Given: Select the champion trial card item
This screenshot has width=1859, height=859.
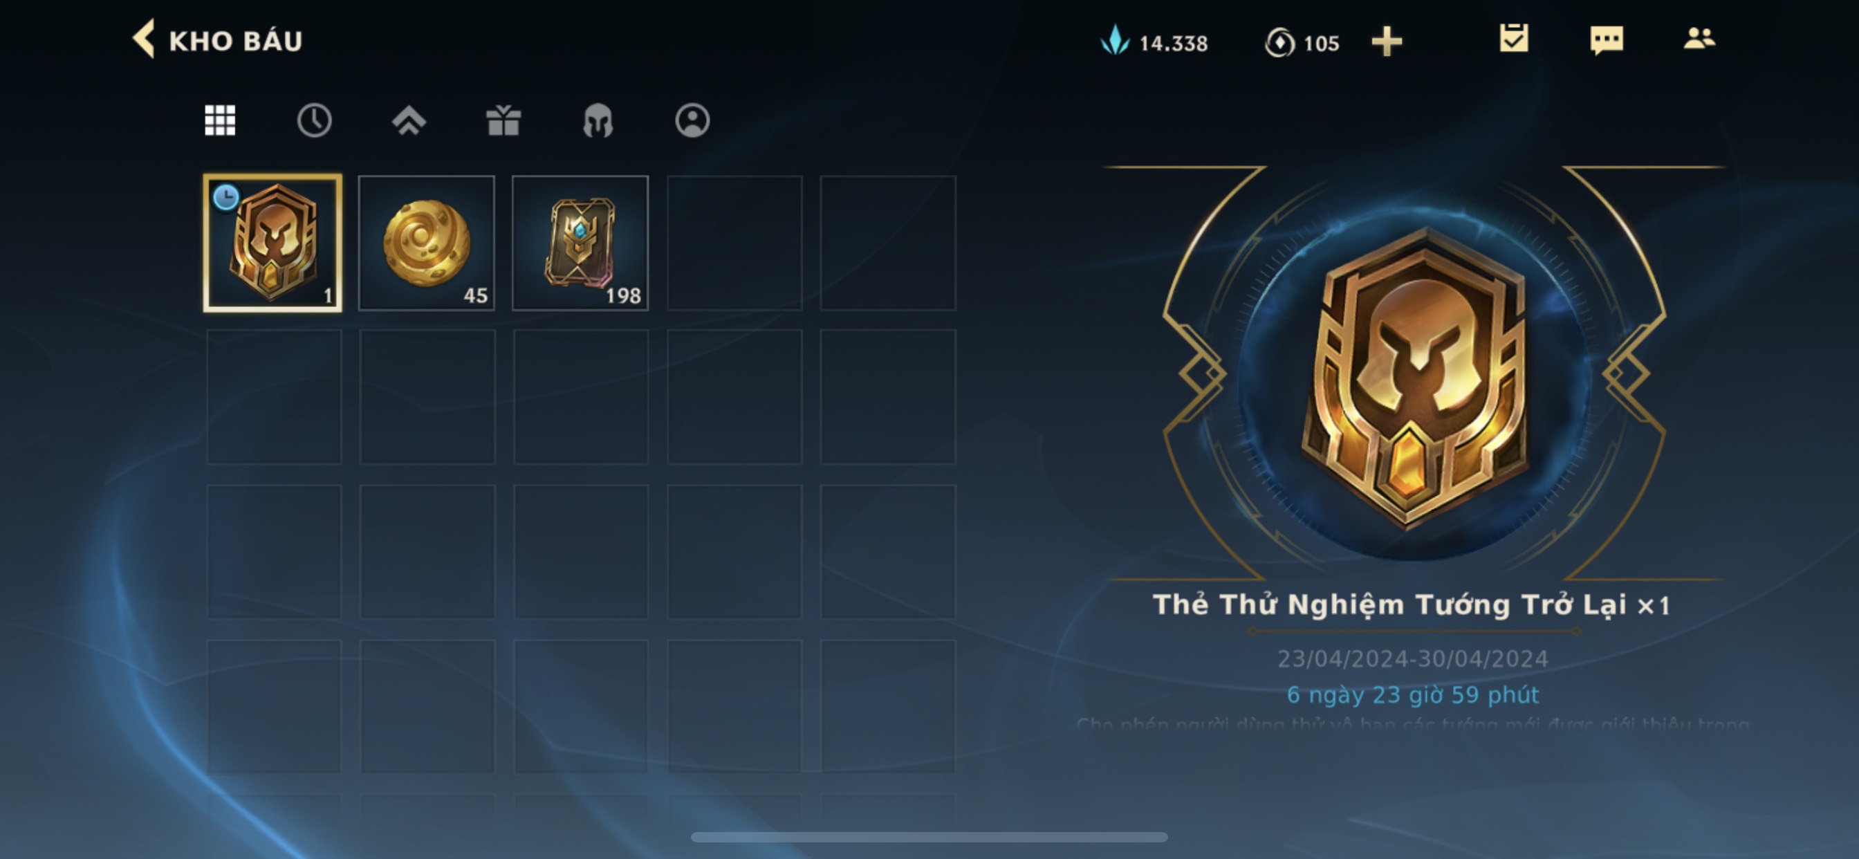Looking at the screenshot, I should (272, 243).
